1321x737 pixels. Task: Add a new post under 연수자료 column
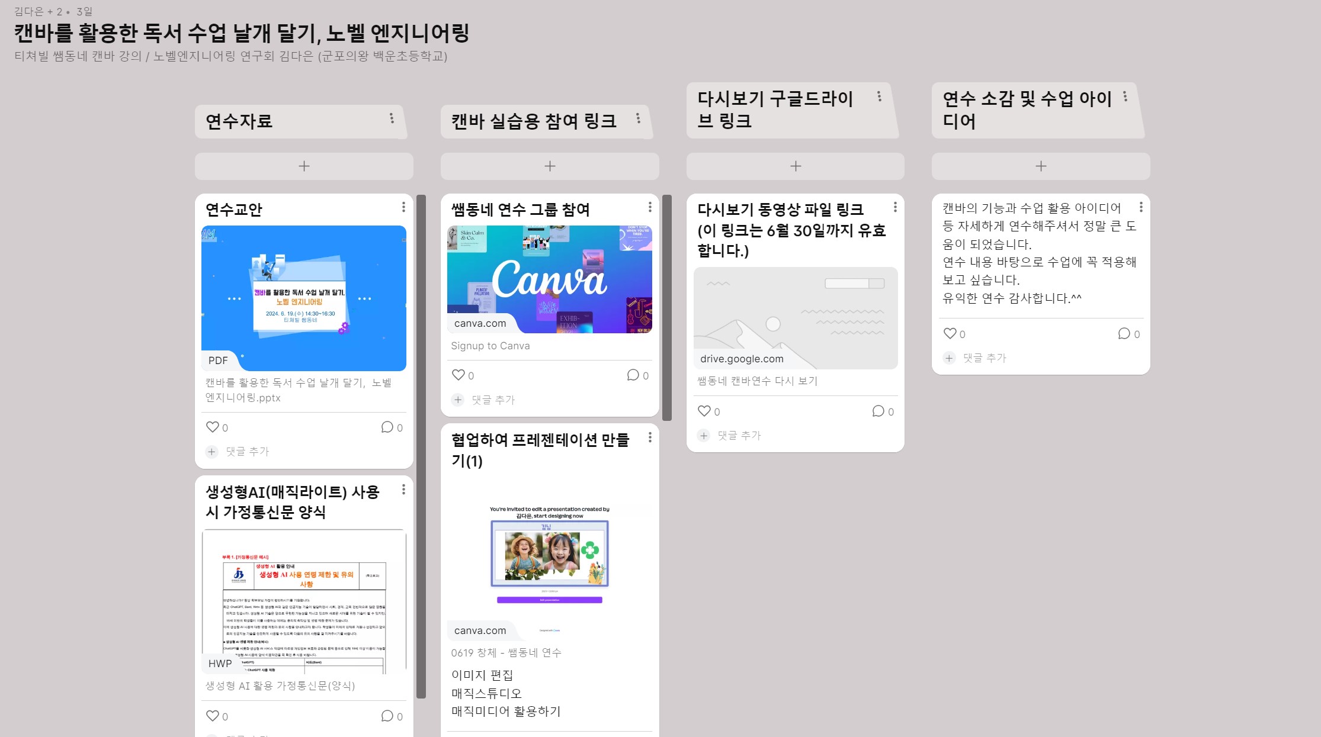click(304, 166)
